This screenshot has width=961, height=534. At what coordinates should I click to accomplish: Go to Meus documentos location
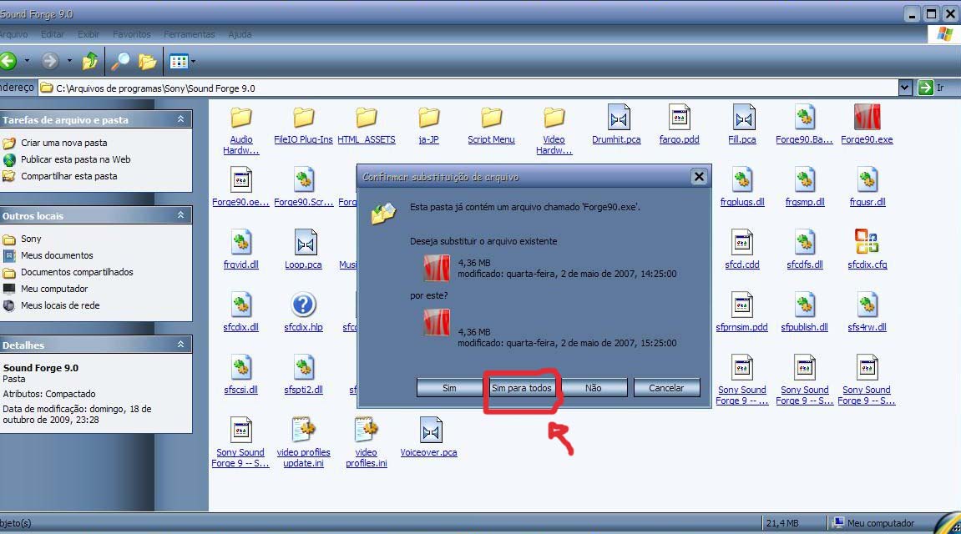tap(57, 255)
